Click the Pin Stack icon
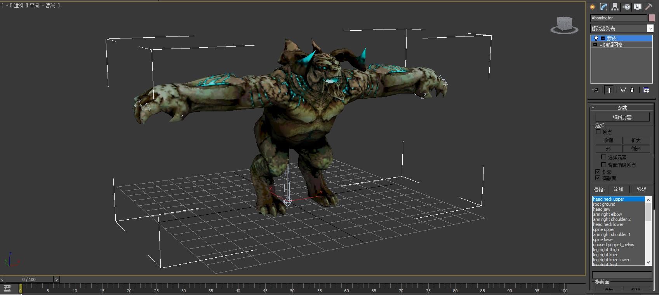The height and width of the screenshot is (295, 659). (x=595, y=90)
